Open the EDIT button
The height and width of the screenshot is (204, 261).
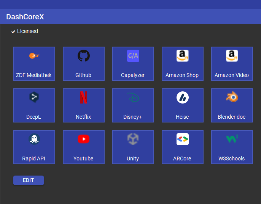pos(29,180)
